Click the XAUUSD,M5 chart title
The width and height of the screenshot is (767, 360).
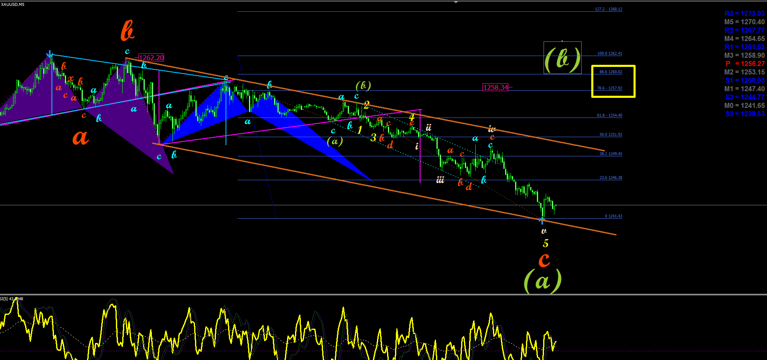[x=13, y=4]
